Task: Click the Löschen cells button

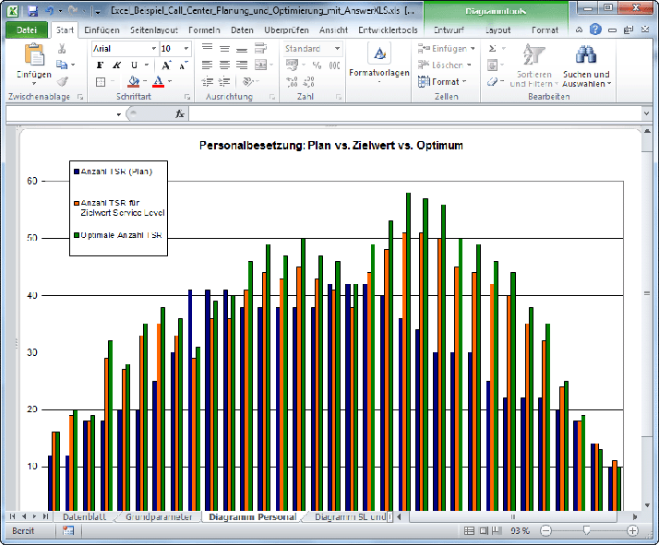Action: coord(447,65)
